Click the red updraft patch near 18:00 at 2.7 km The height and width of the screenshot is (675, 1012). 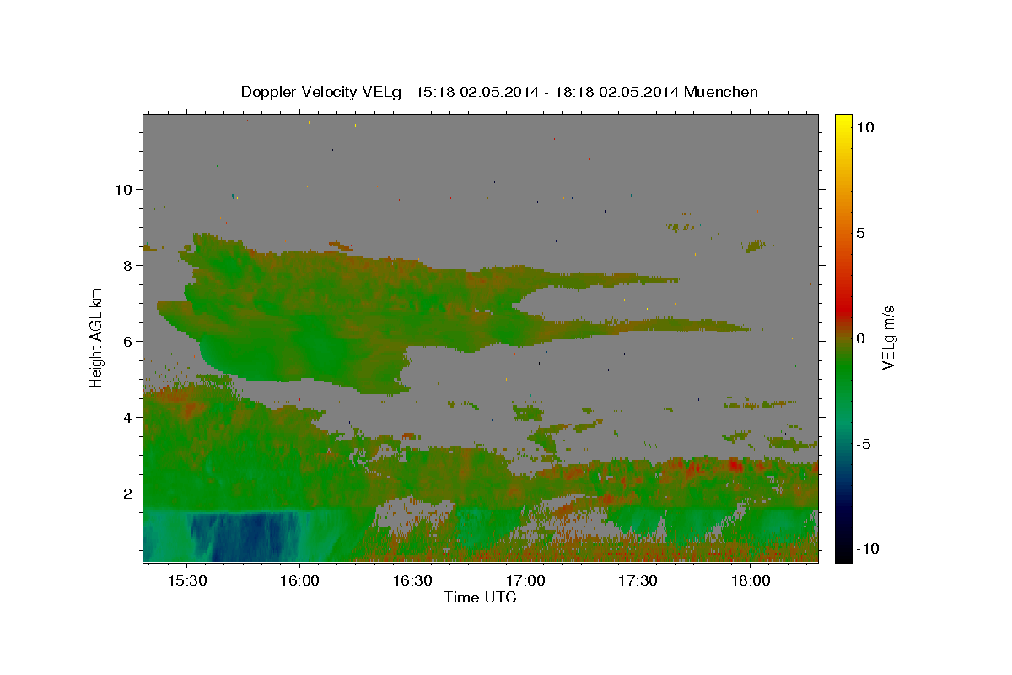click(x=735, y=465)
